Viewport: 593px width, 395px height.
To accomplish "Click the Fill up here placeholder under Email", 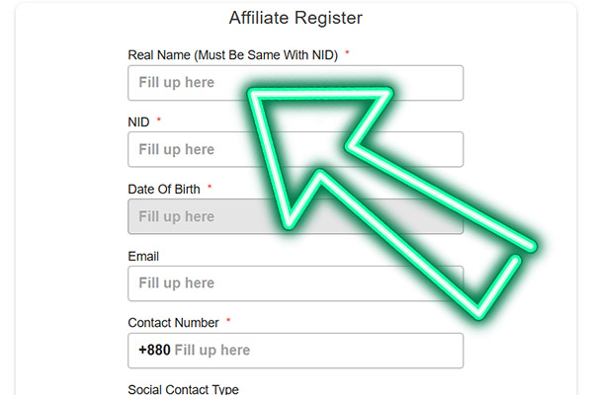I will click(x=176, y=283).
